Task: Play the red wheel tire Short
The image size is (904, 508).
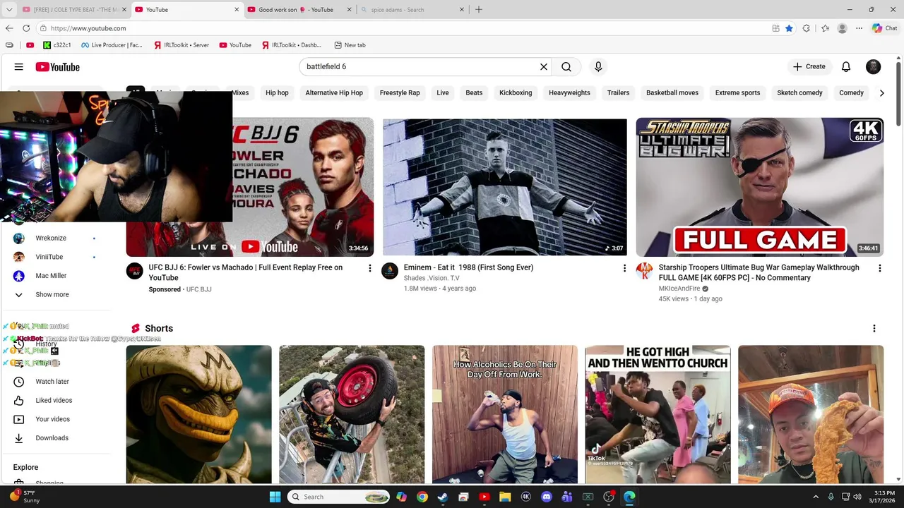Action: pyautogui.click(x=352, y=414)
